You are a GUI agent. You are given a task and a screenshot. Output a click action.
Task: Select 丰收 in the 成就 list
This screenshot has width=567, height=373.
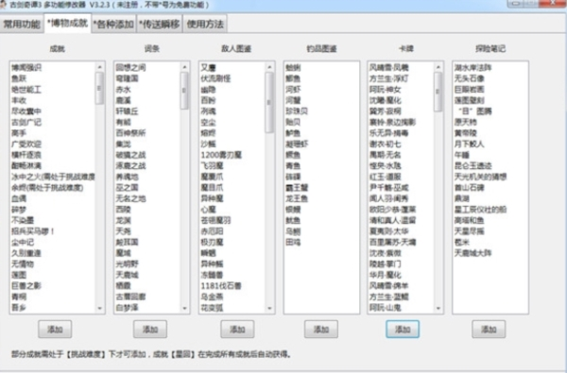19,100
